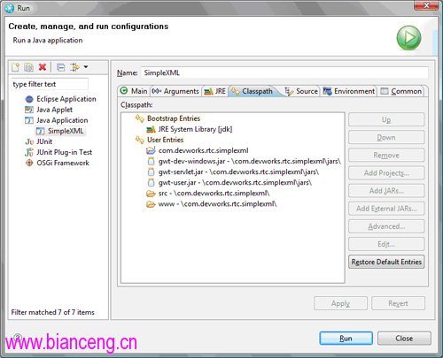Screen dimensions: 443x358
Task: Switch to the Arguments tab
Action: point(175,91)
